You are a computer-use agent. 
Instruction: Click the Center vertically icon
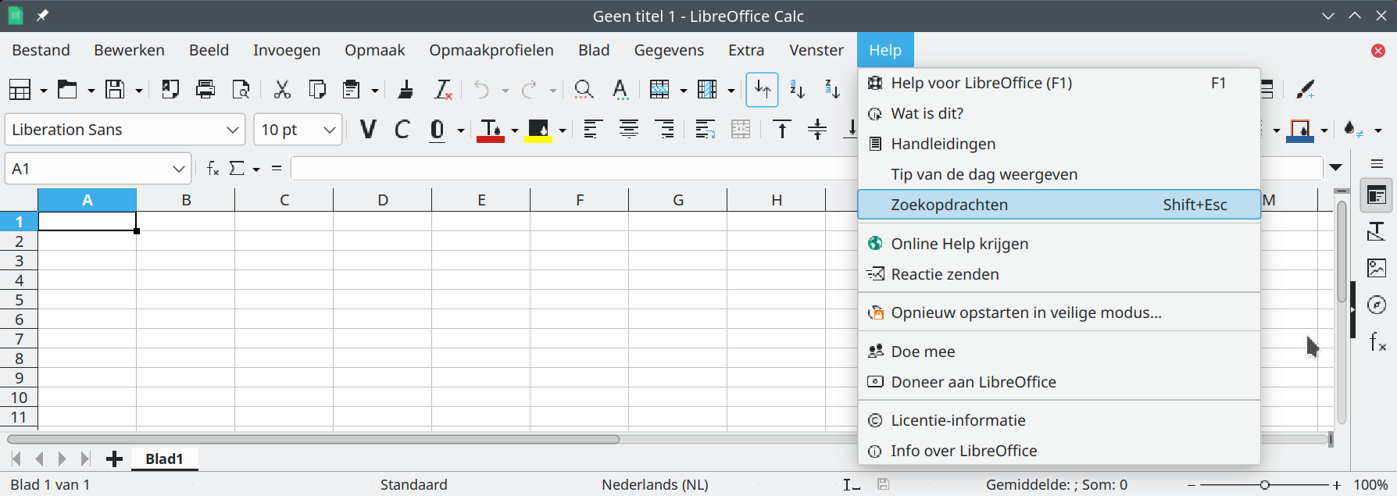[817, 130]
